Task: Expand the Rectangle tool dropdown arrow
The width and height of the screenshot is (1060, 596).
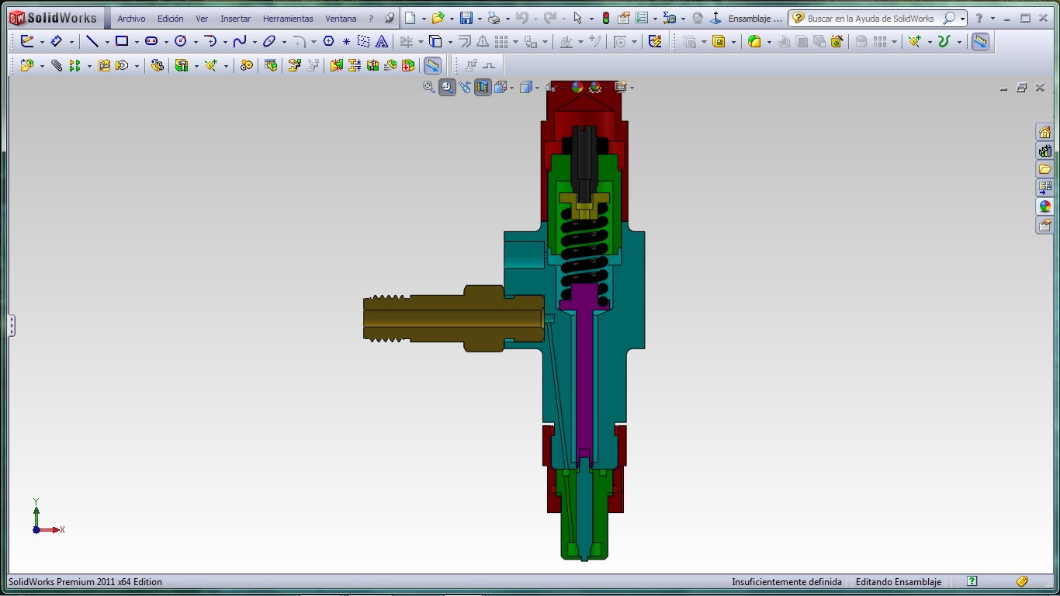Action: [x=137, y=43]
